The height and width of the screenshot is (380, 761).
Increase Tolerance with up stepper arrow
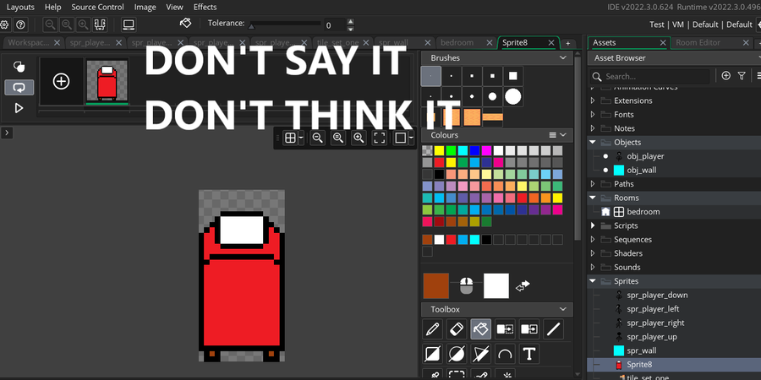[351, 21]
